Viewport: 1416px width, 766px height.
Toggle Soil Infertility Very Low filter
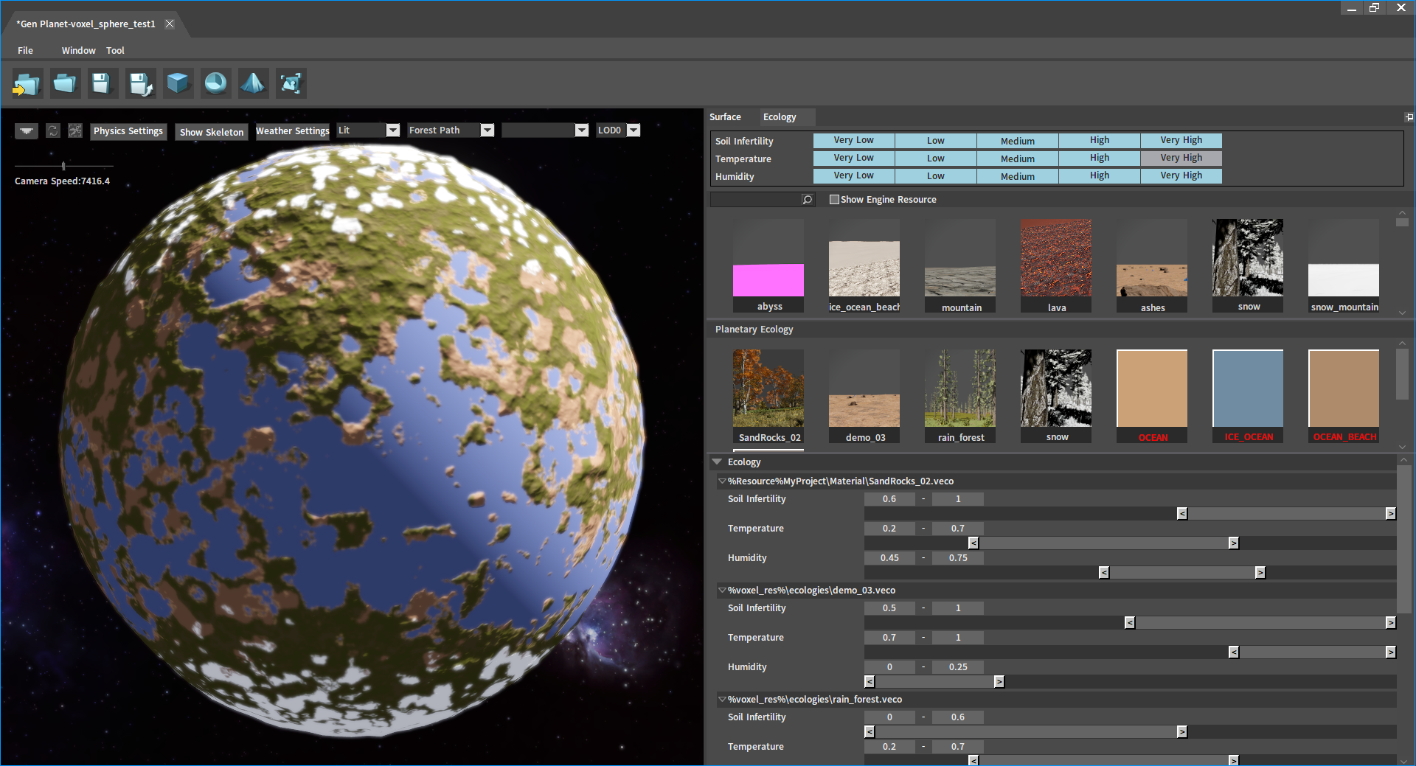click(x=853, y=140)
